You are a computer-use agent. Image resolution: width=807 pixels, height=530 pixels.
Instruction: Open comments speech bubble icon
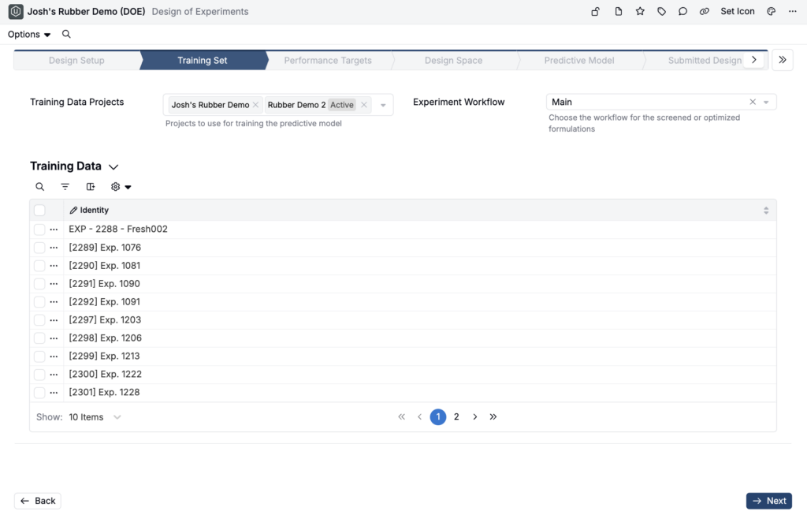click(682, 11)
